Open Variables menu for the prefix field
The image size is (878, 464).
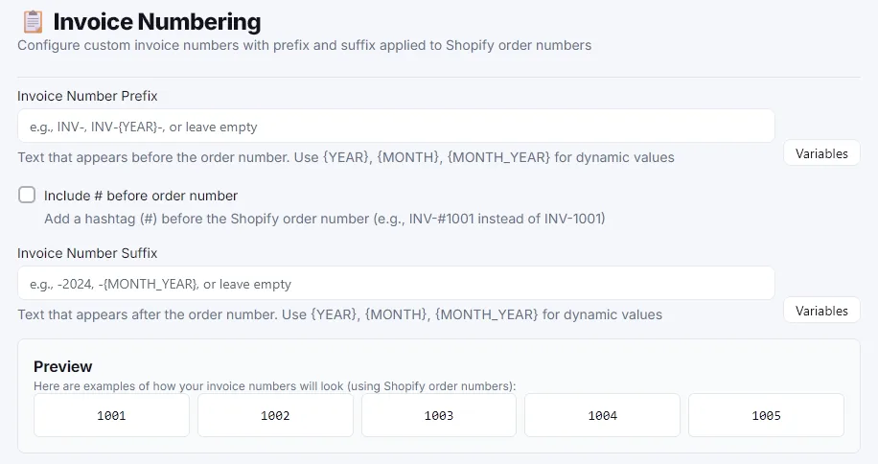click(821, 153)
